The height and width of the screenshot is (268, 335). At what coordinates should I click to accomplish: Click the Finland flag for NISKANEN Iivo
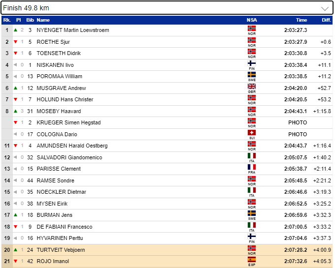click(x=252, y=63)
